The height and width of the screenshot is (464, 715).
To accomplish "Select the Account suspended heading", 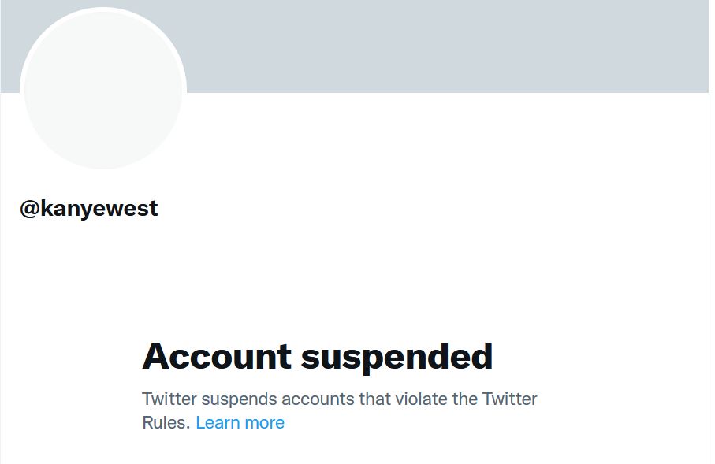I will click(317, 356).
